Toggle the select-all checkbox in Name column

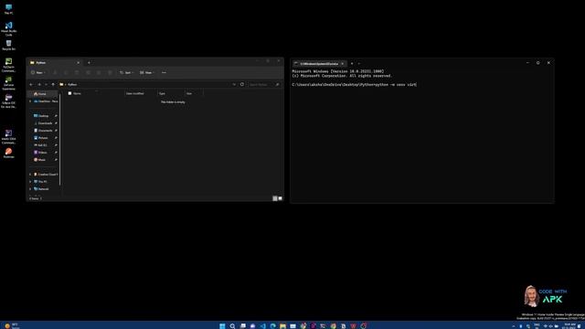(69, 93)
